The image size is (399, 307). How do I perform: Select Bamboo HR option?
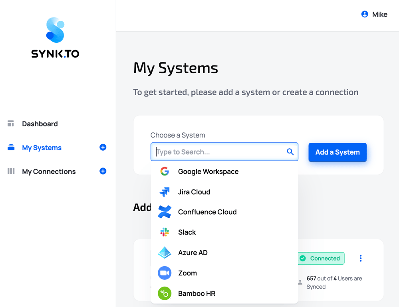224,293
